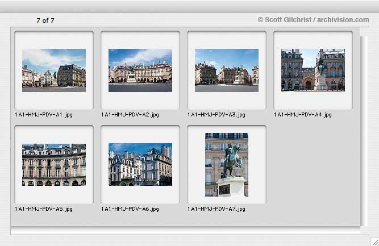Screen dimensions: 379x246
Task: Choose the 1A1-HMJ-PDV-A4.jpg slide thumbnail
Action: coord(313,70)
